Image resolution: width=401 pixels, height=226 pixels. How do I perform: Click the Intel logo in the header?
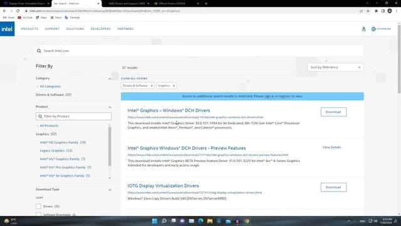click(x=7, y=29)
